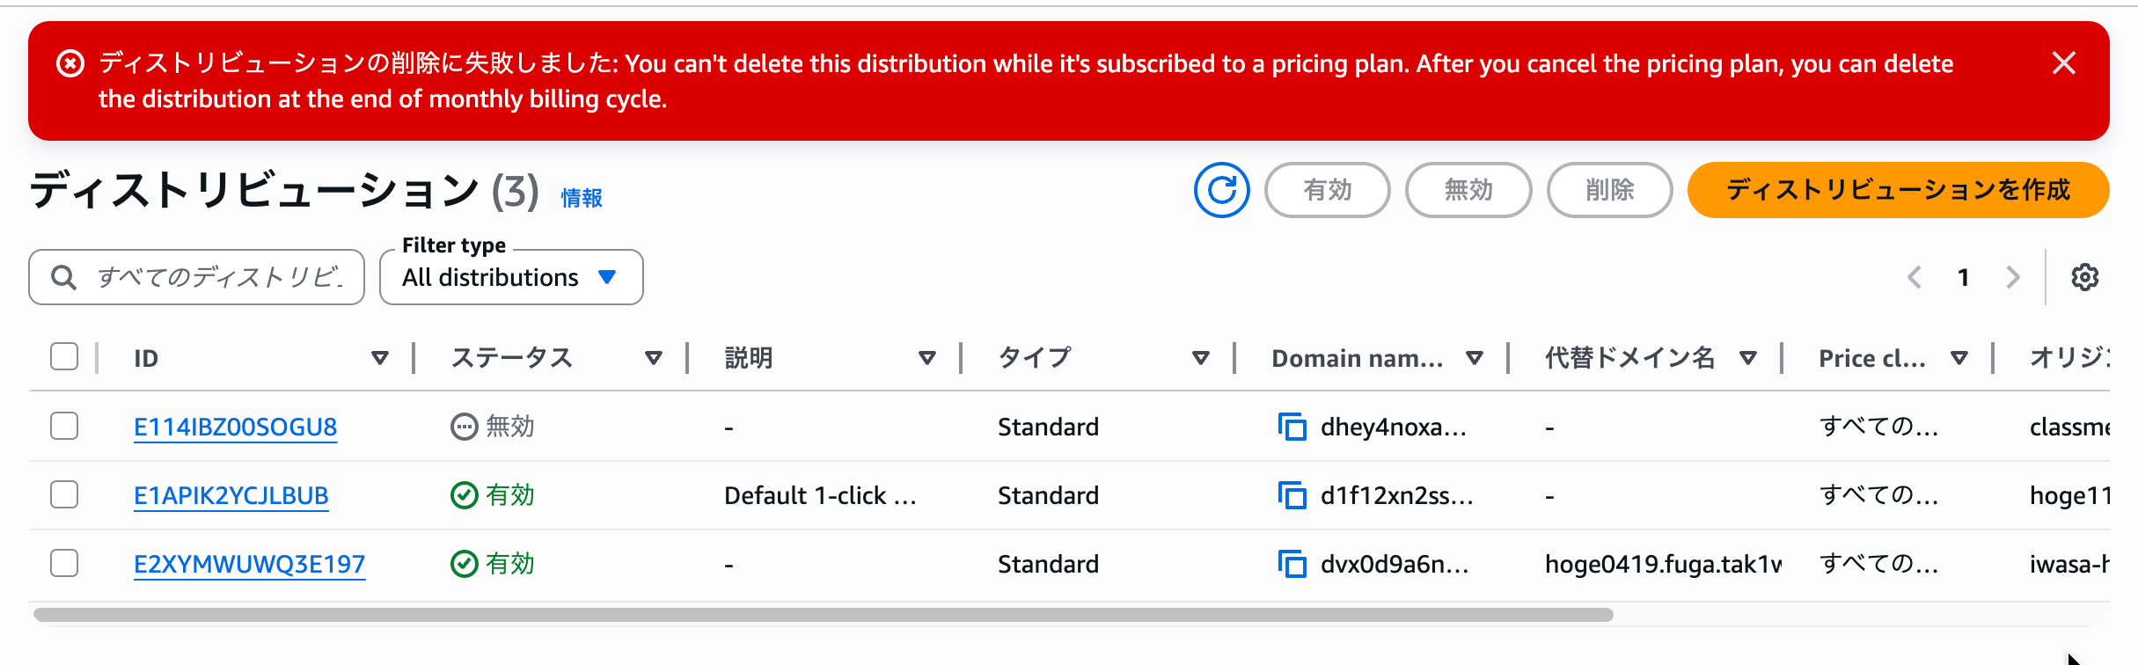Select all distributions checkbox
Screen dimensions: 2138x665
[64, 356]
